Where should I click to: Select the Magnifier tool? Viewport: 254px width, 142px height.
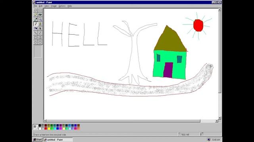coord(40,19)
